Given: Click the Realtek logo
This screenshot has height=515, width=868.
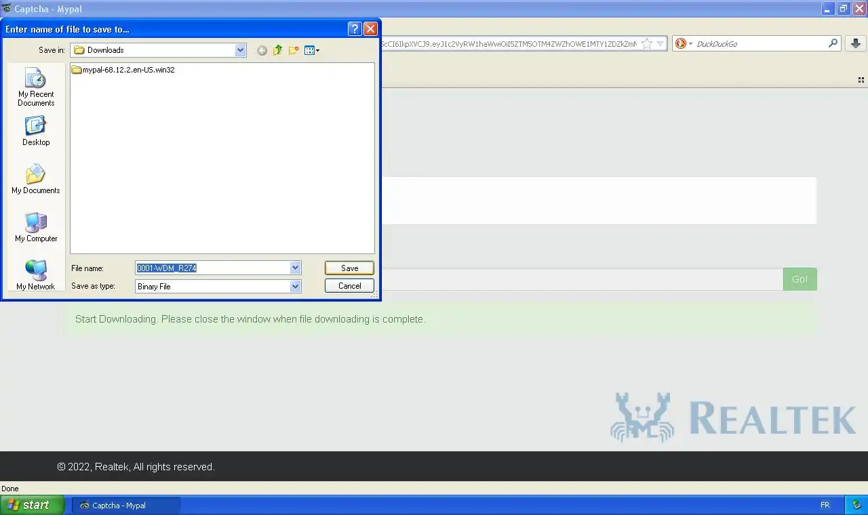Looking at the screenshot, I should click(733, 417).
